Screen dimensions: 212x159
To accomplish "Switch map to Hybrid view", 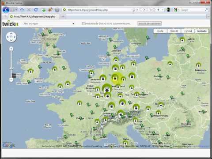I will 188,31.
